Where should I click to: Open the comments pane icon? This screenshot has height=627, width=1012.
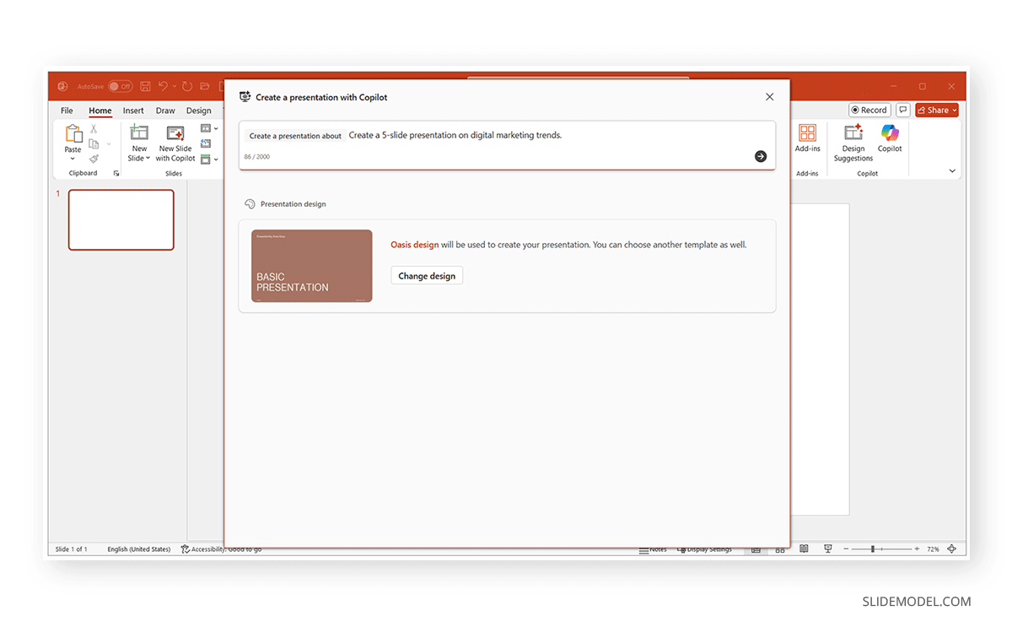click(902, 110)
